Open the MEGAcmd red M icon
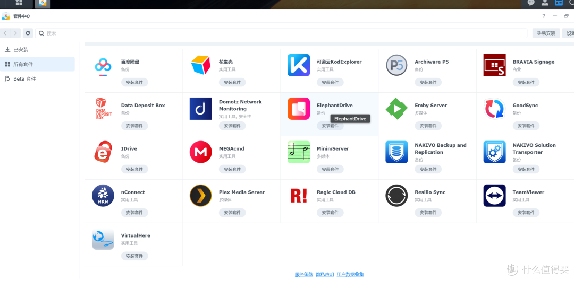Screen dimensions: 574x281 [x=200, y=152]
